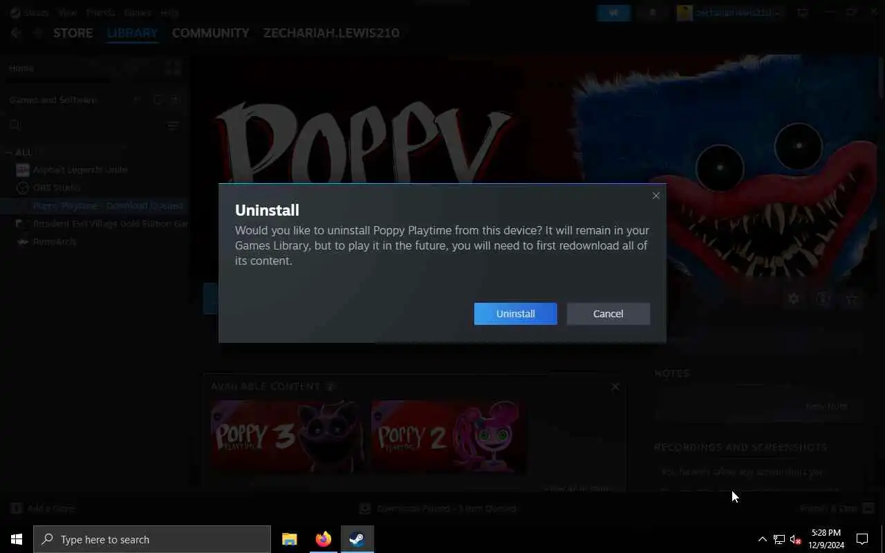This screenshot has width=885, height=553.
Task: Open the STORE tab in Steam
Action: coord(73,32)
